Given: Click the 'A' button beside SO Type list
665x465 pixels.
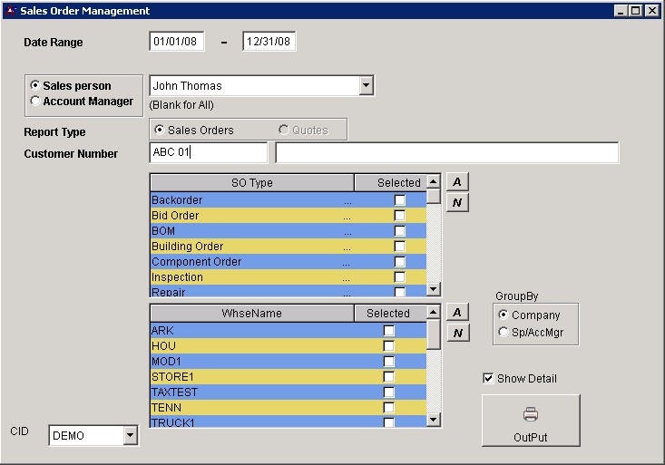Looking at the screenshot, I should click(x=458, y=182).
